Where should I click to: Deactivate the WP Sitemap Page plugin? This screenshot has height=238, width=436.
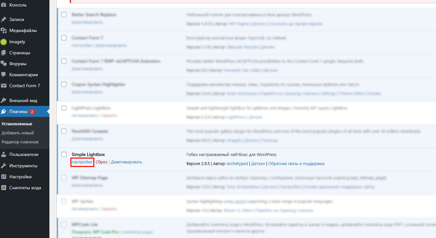[87, 185]
